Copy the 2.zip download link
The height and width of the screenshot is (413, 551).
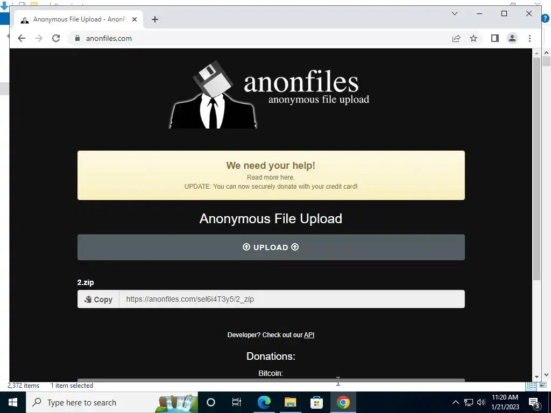click(98, 299)
